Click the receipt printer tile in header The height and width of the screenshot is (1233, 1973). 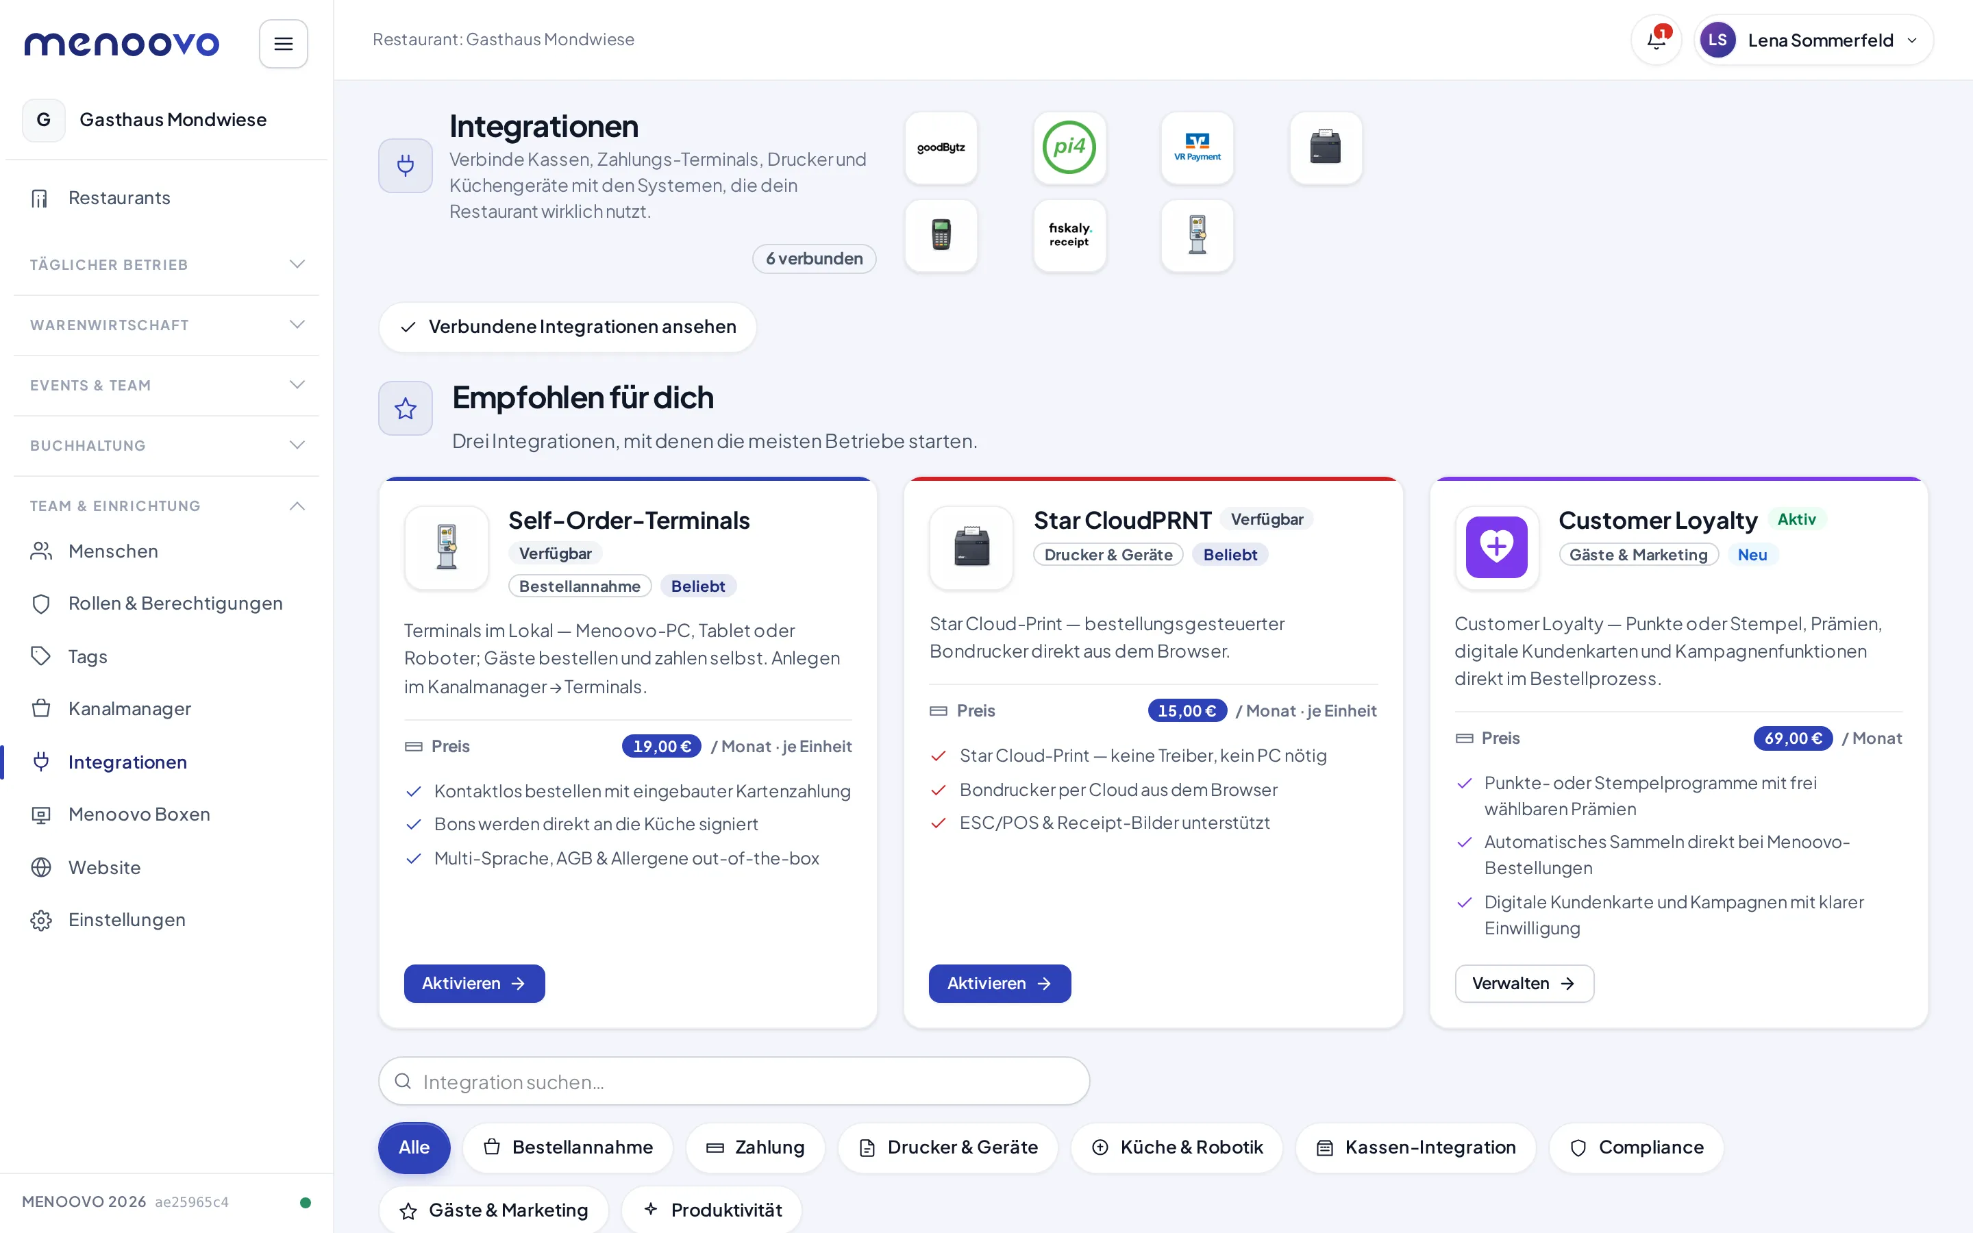click(x=1326, y=147)
